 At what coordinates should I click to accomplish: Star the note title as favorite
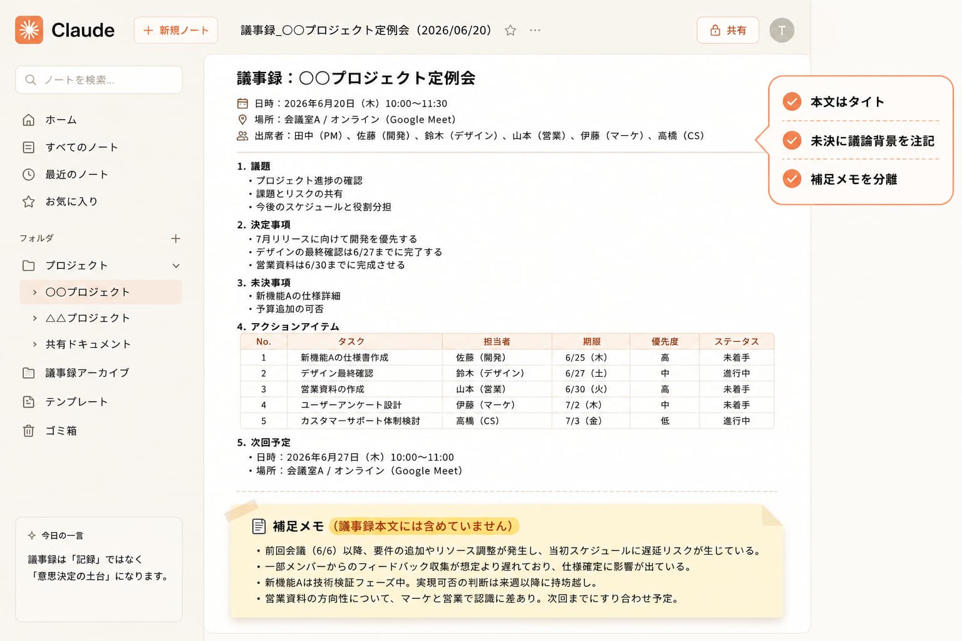coord(510,30)
